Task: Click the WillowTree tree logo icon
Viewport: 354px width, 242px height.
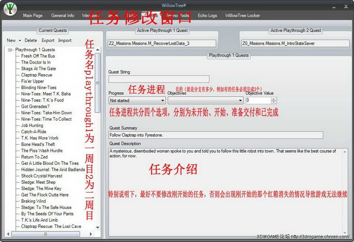Action: [x=10, y=9]
